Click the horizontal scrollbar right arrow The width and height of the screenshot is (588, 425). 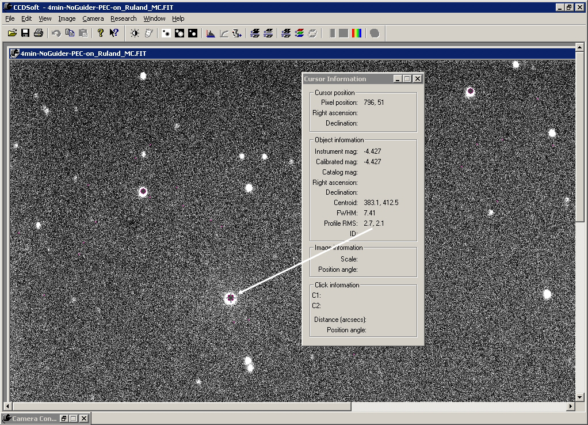[571, 406]
